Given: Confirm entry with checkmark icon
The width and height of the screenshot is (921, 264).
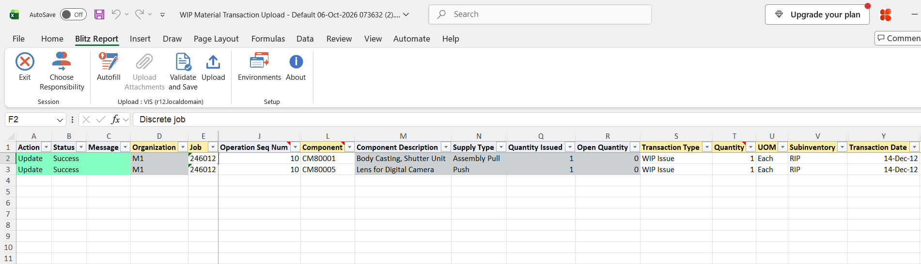Looking at the screenshot, I should click(x=101, y=119).
